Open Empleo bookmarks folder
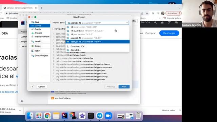Image resolution: width=217 pixels, height=122 pixels. pos(12,18)
